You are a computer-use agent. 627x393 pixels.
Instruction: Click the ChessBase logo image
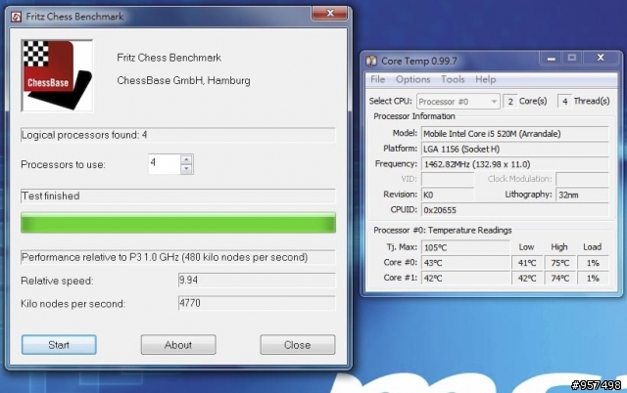click(x=57, y=75)
